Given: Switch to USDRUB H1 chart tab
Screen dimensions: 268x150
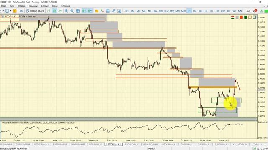Looking at the screenshot, I should (41, 145).
